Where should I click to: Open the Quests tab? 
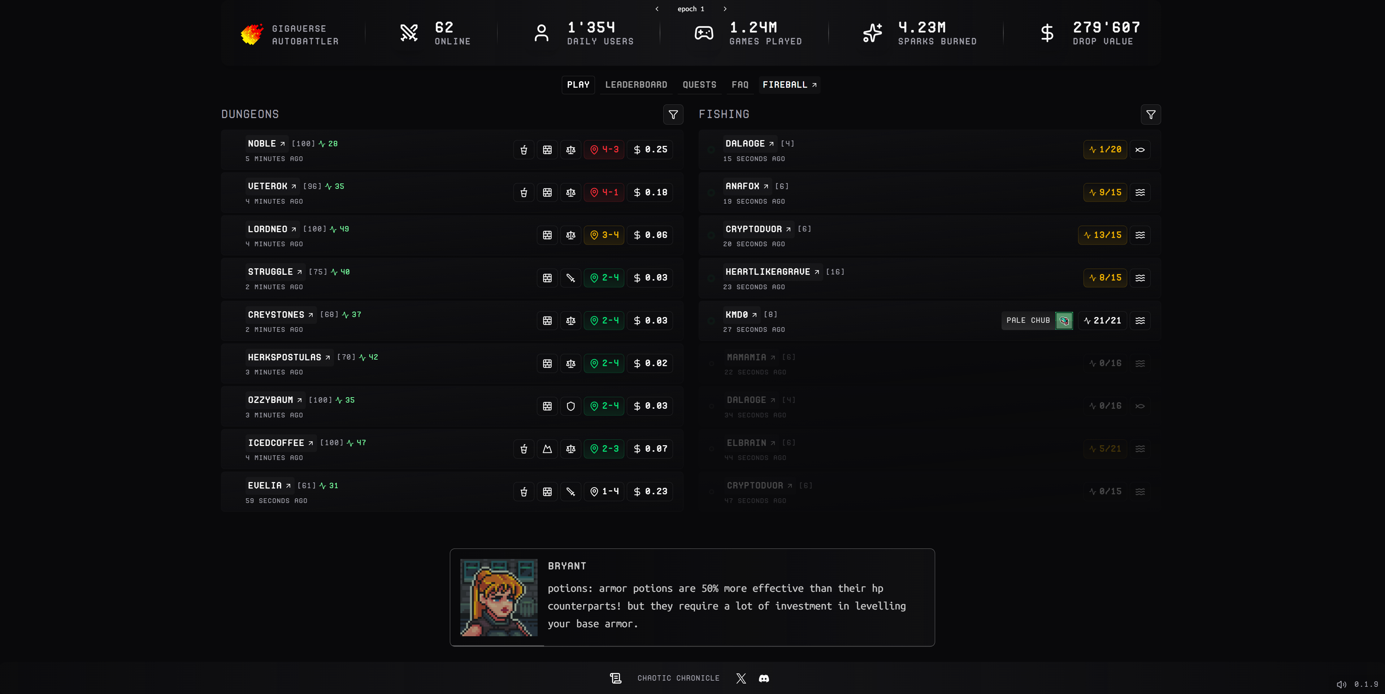pos(699,85)
